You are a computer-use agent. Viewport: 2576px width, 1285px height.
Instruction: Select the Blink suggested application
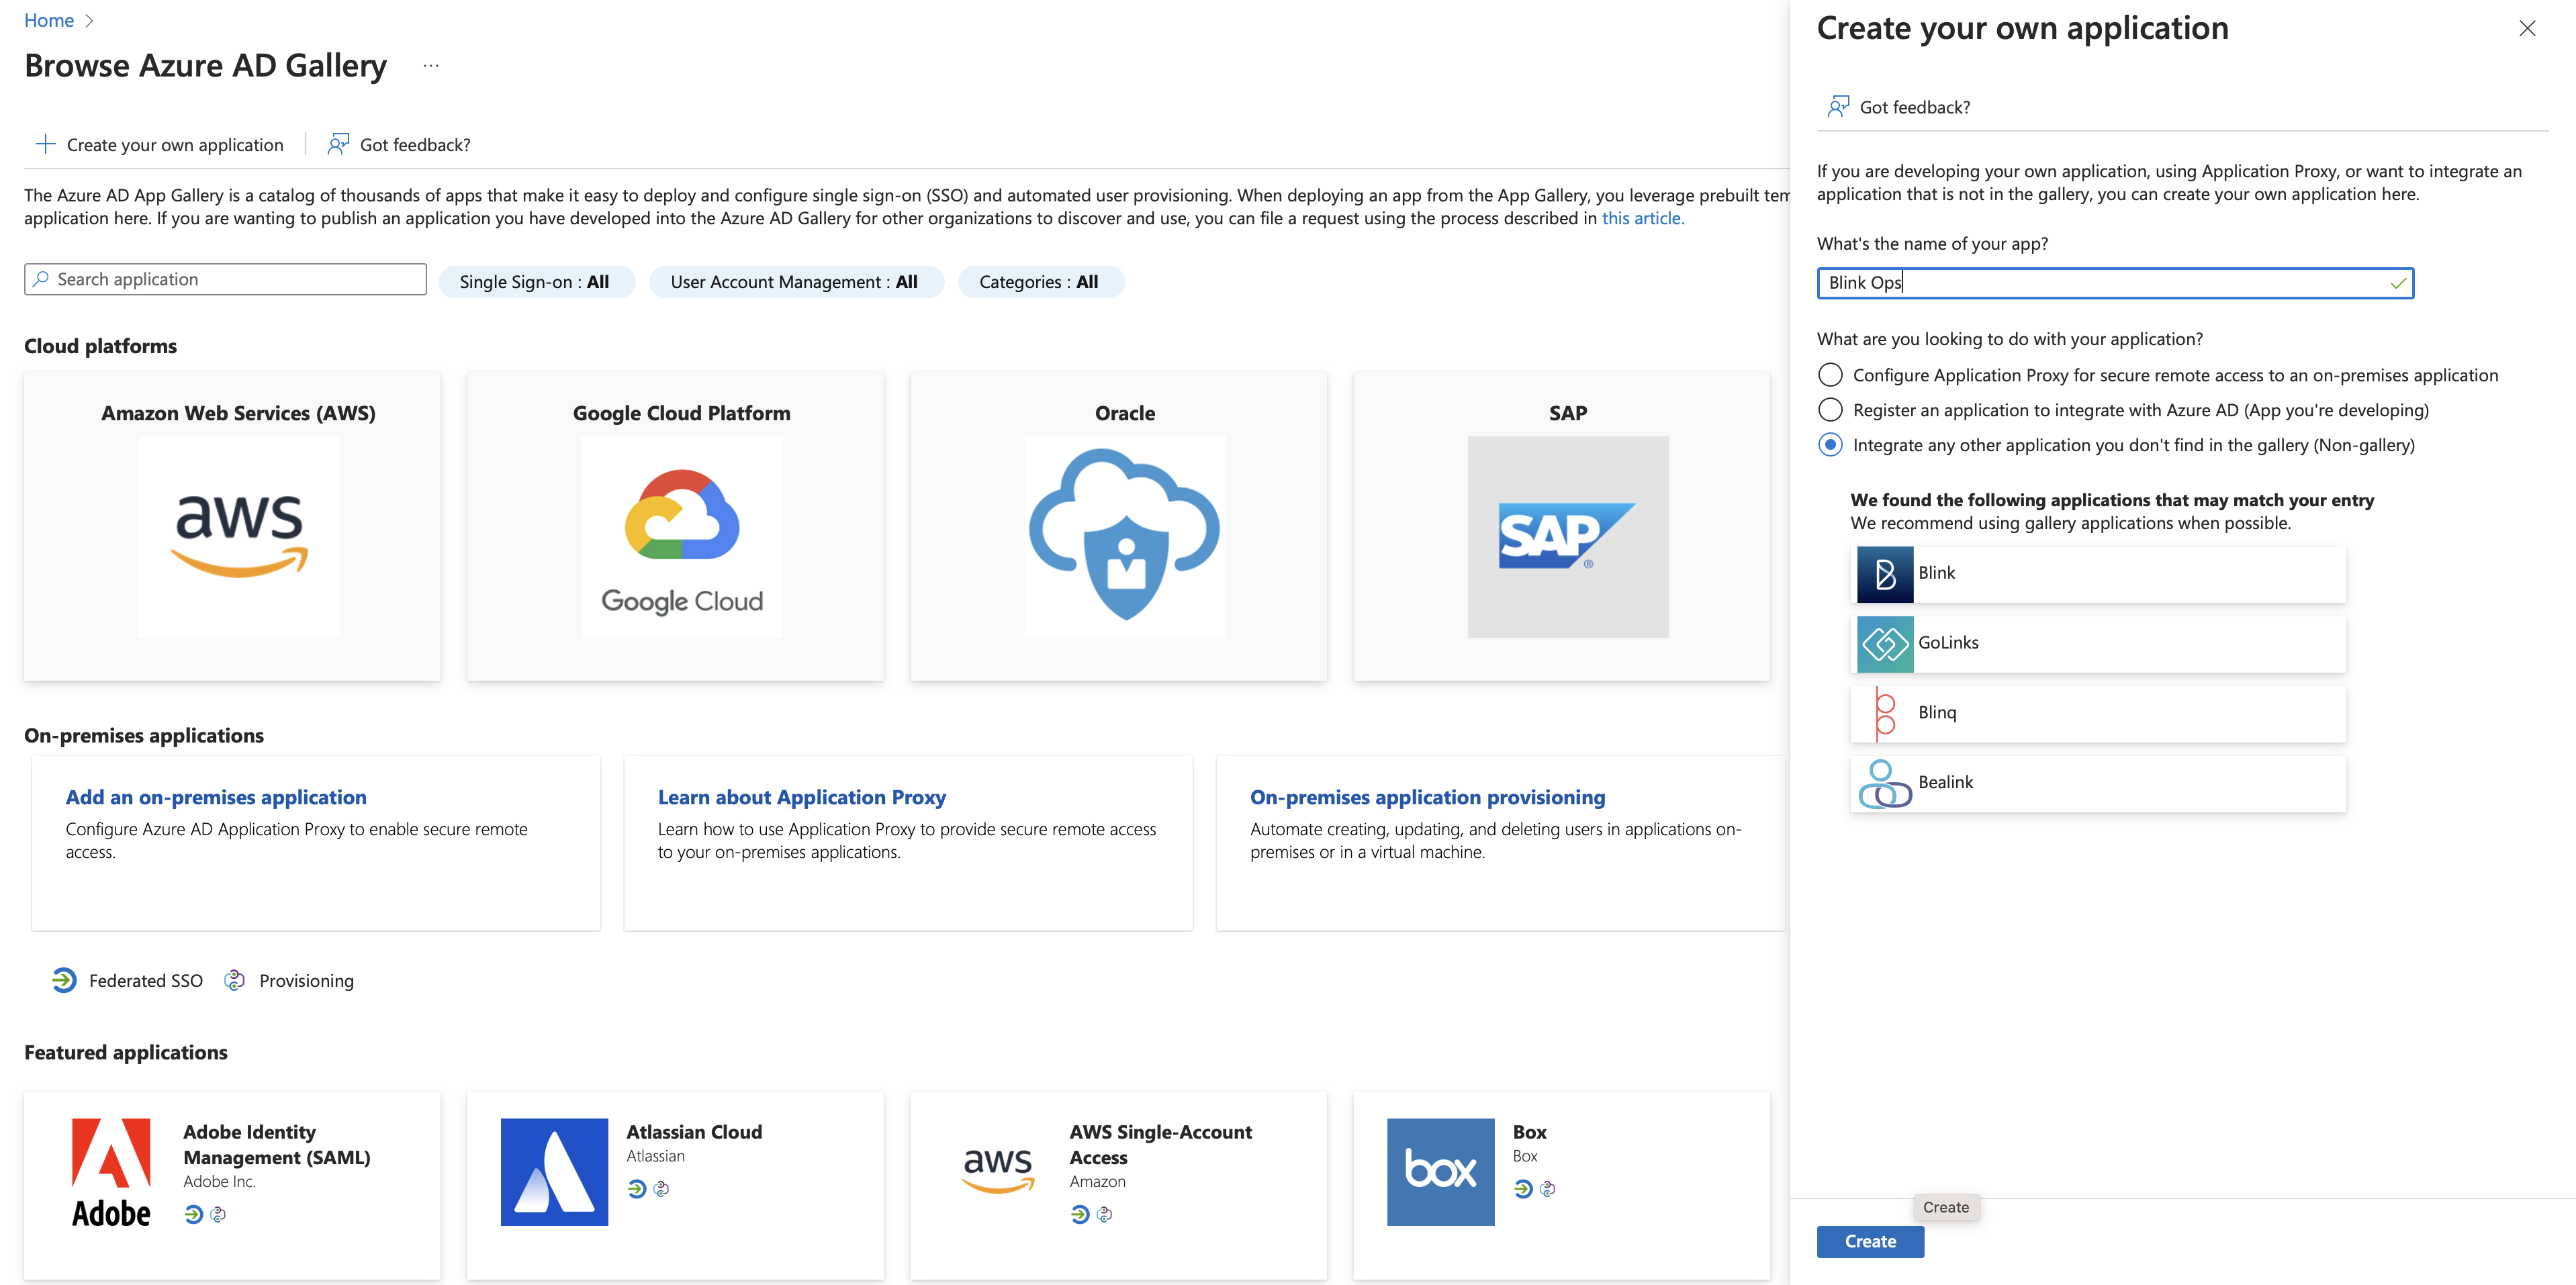[2098, 574]
